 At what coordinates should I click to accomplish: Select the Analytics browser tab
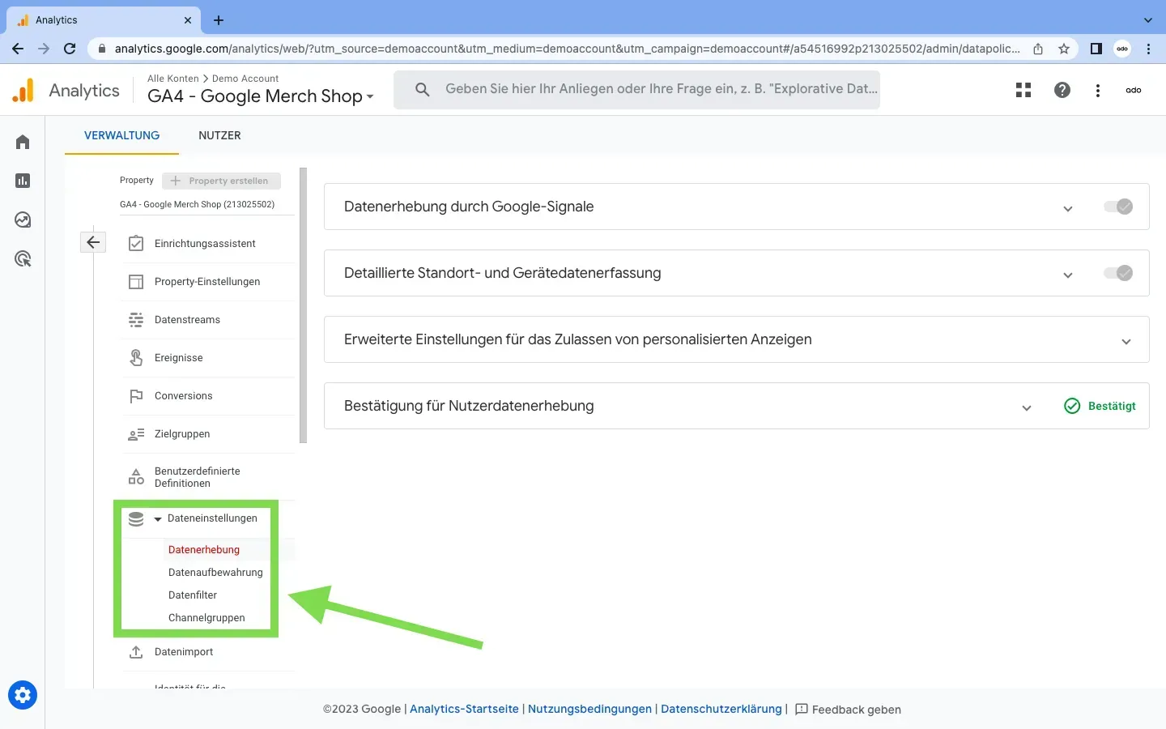[105, 20]
